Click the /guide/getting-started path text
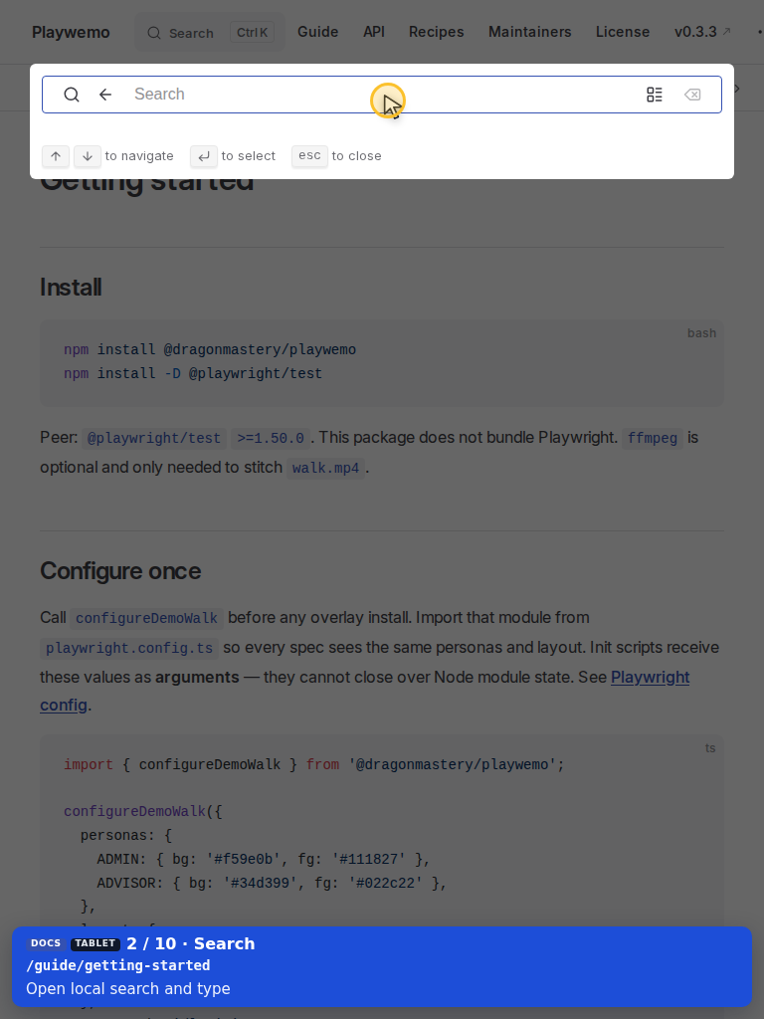 (118, 965)
